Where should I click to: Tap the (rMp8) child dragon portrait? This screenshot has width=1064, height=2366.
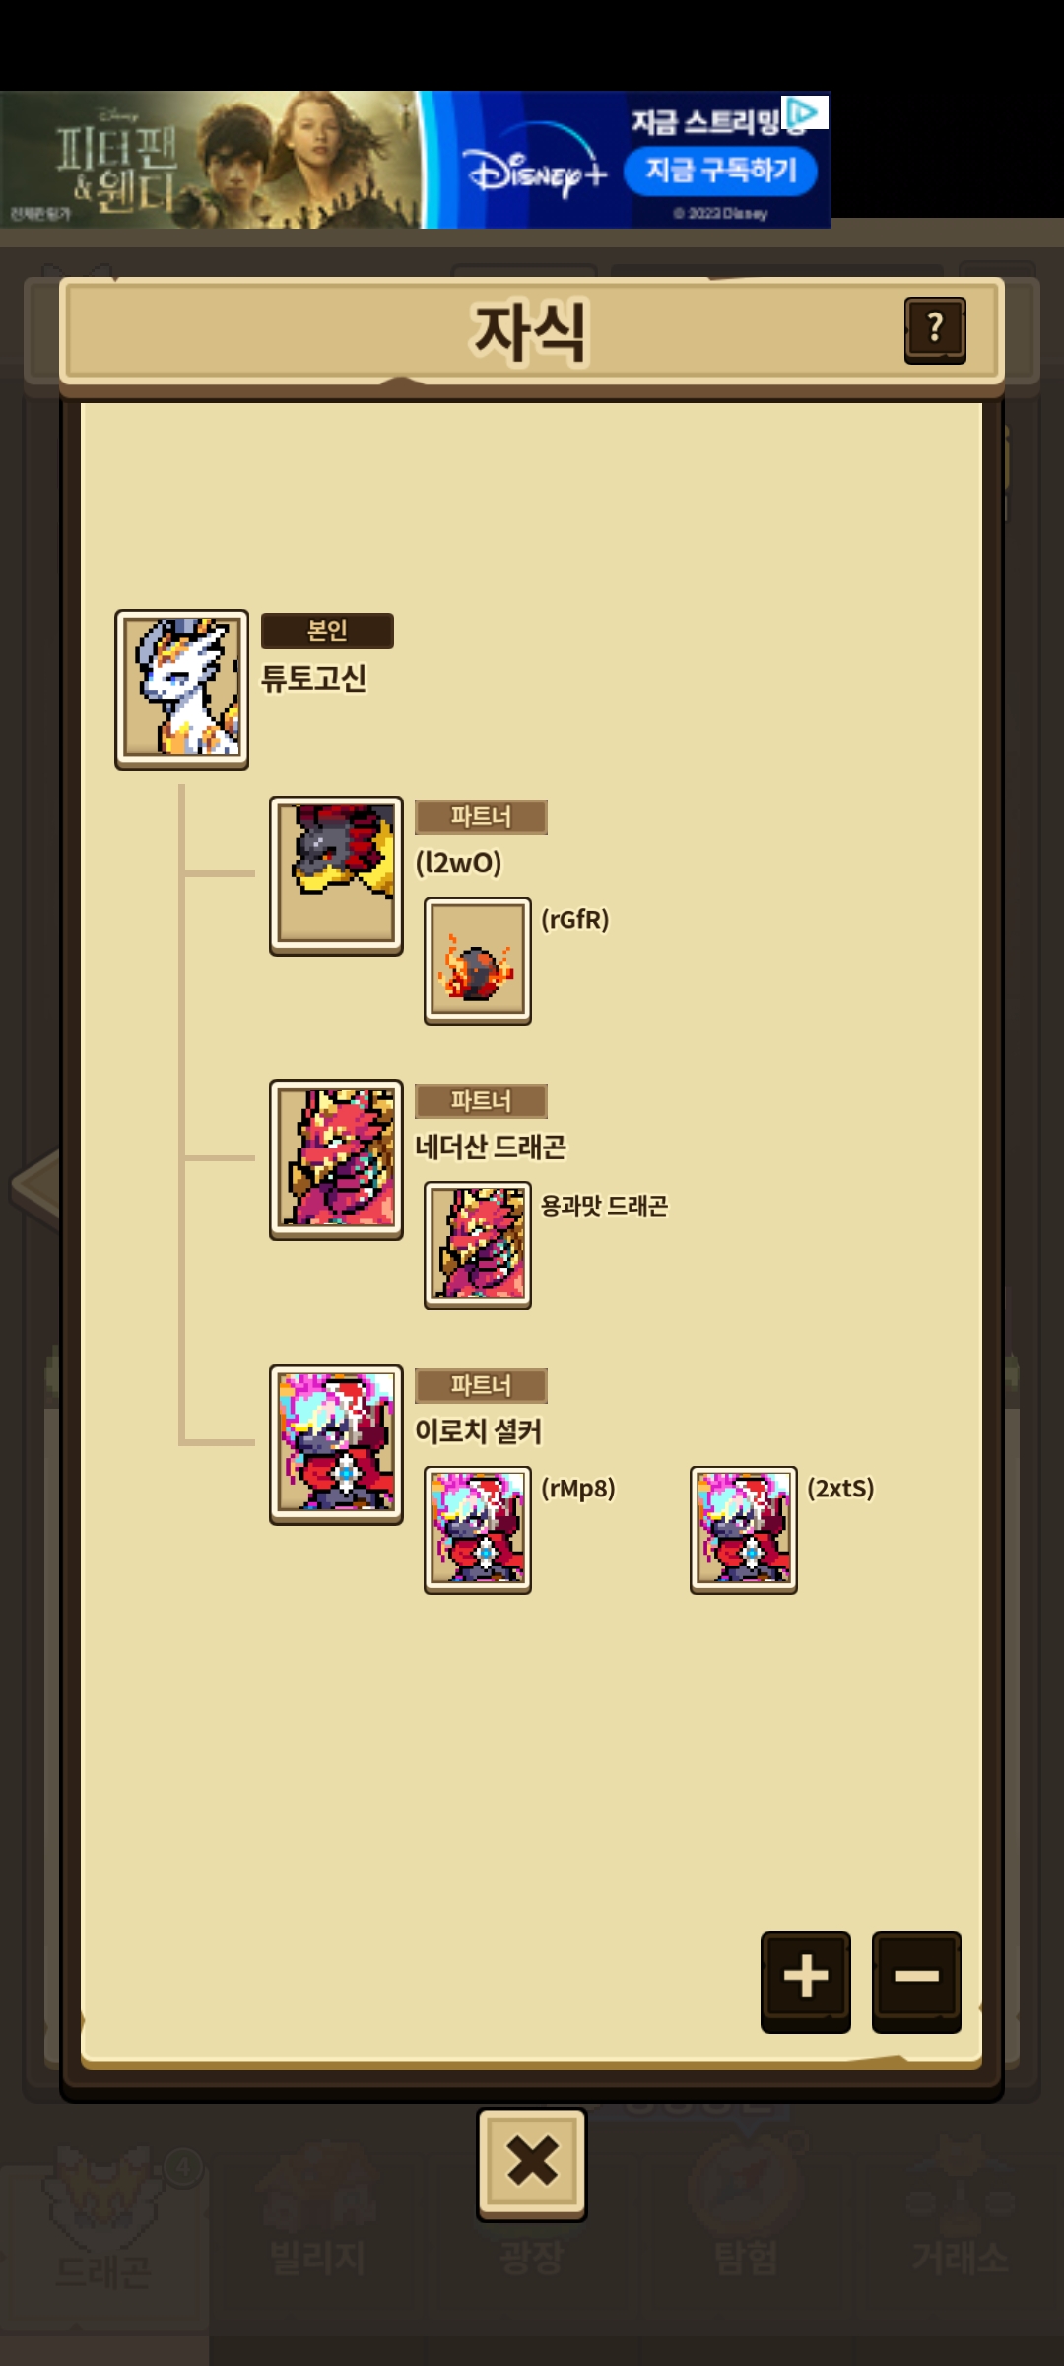click(478, 1530)
